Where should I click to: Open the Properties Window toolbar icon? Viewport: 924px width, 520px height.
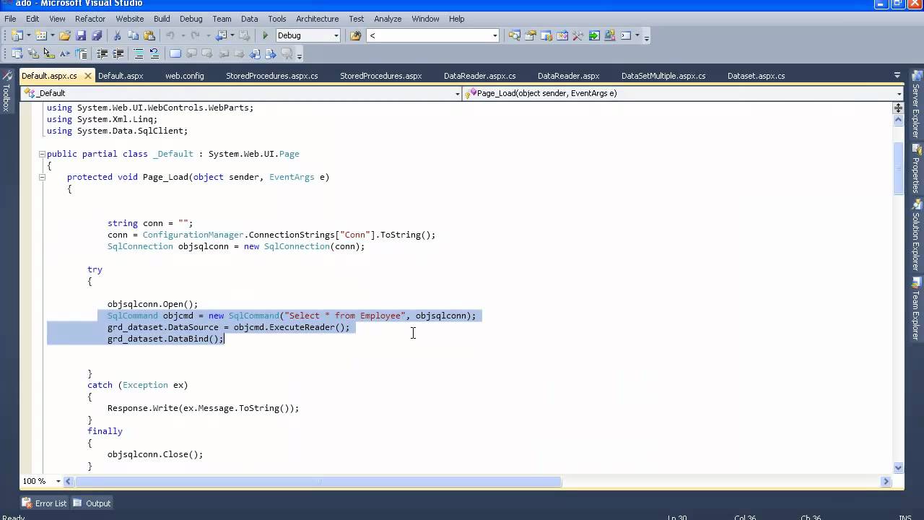click(x=530, y=35)
